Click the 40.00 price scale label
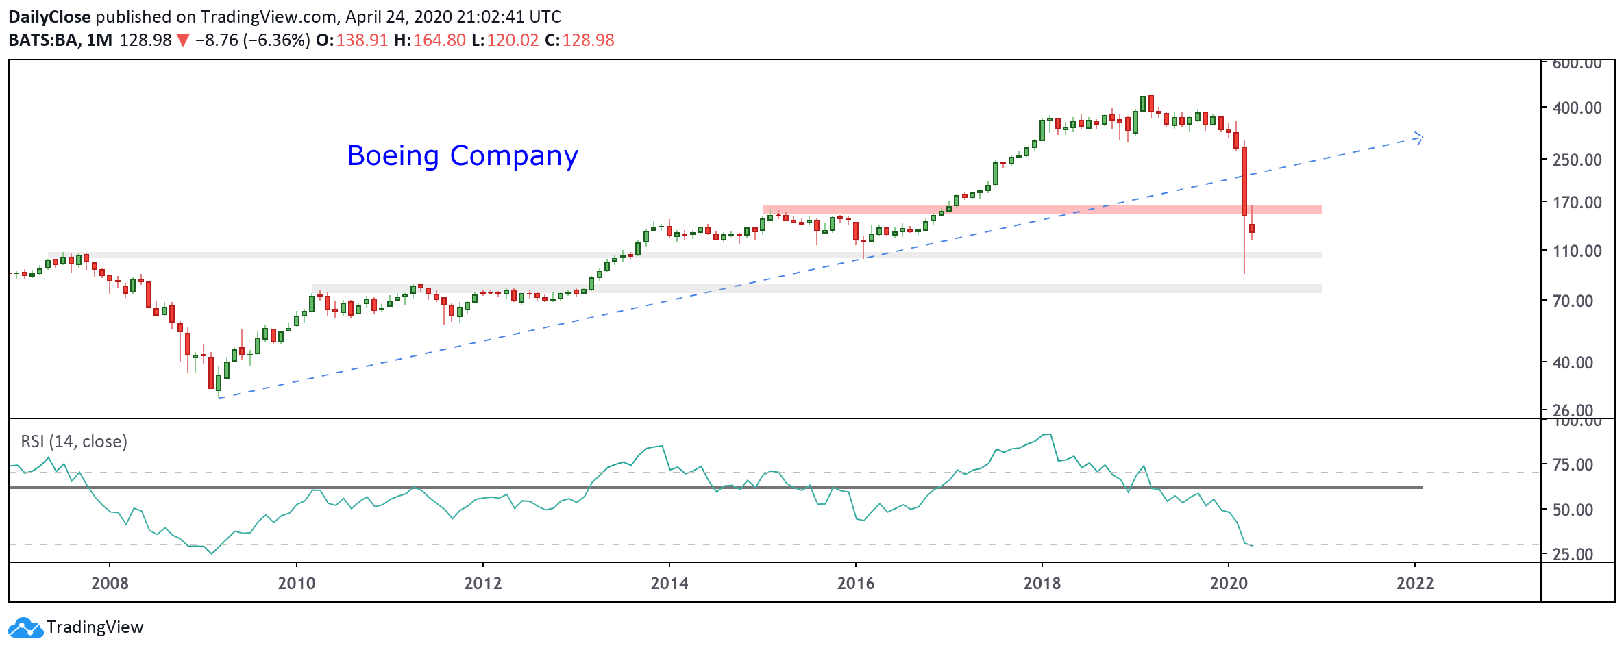This screenshot has height=652, width=1624. (1573, 363)
